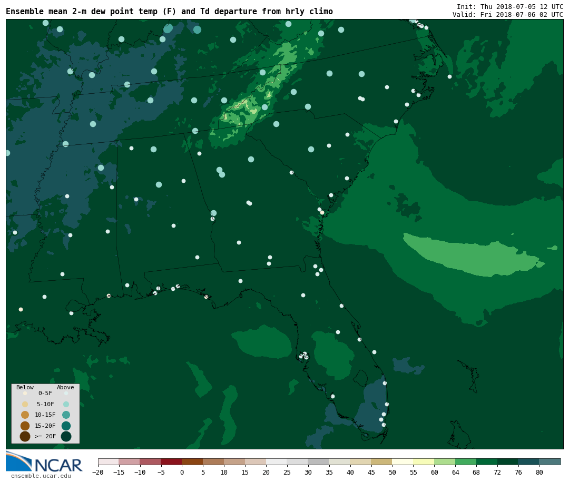Screen dimensions: 569x482
Task: Pick the color bar swatch between 20 and 25
Action: (x=277, y=461)
